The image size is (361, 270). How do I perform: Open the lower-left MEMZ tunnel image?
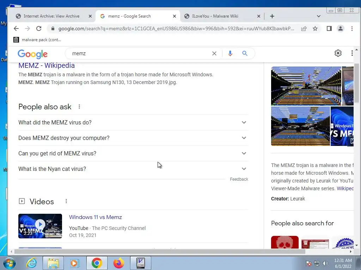300,126
